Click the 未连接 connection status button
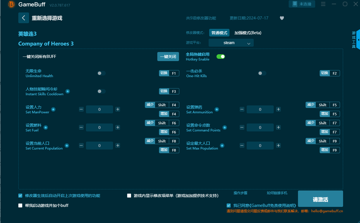Screen dimensions: 360x223 pyautogui.click(x=302, y=4)
